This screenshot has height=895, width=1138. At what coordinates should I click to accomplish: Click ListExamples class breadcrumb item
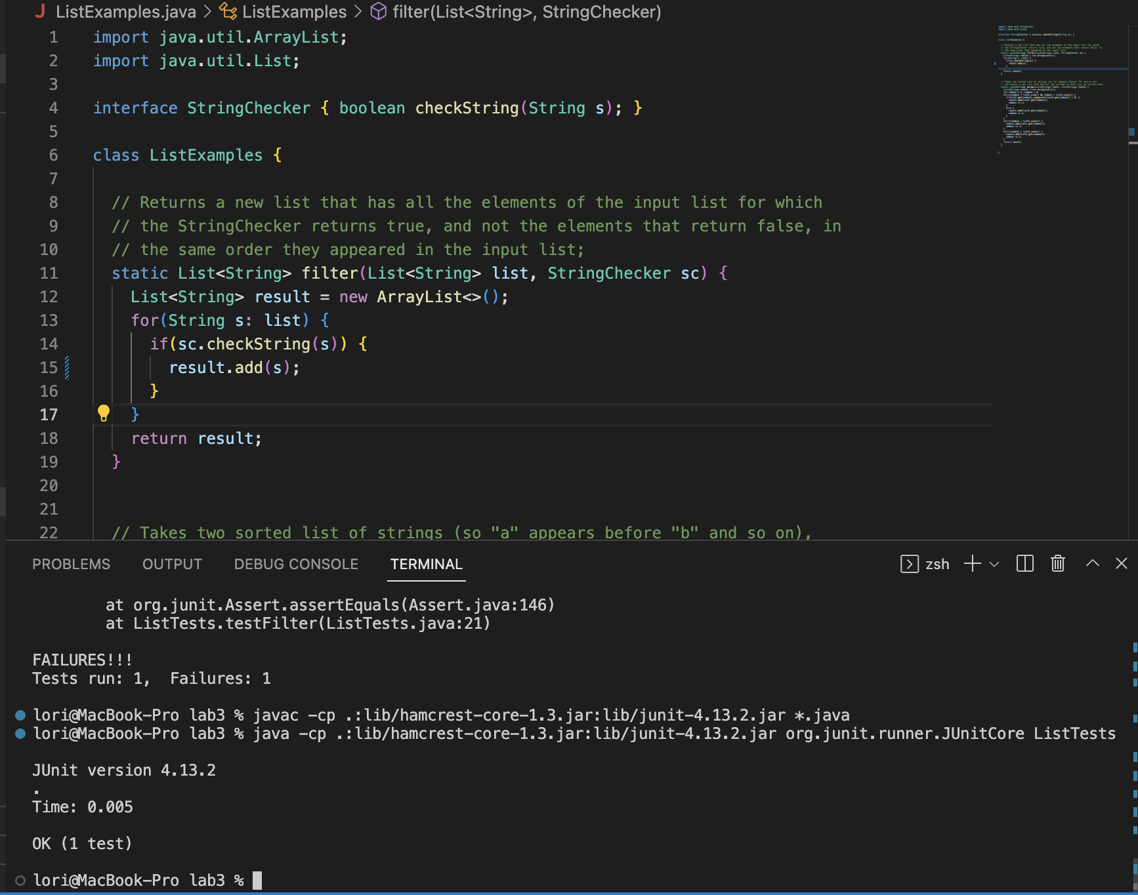(294, 12)
